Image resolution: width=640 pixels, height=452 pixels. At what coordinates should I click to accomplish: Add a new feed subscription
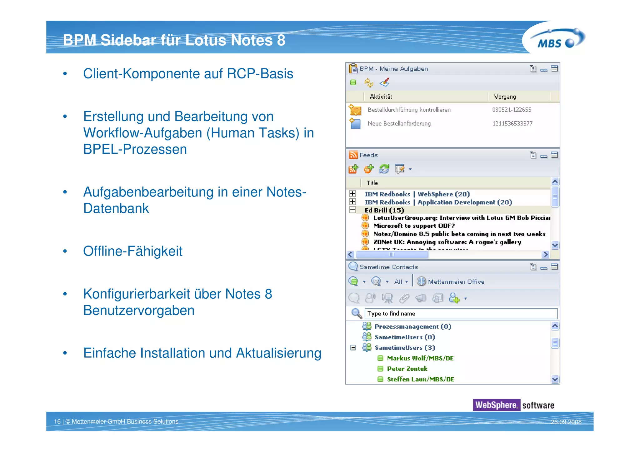pos(353,169)
